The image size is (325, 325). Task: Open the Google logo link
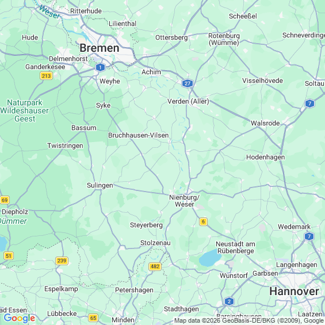click(20, 318)
